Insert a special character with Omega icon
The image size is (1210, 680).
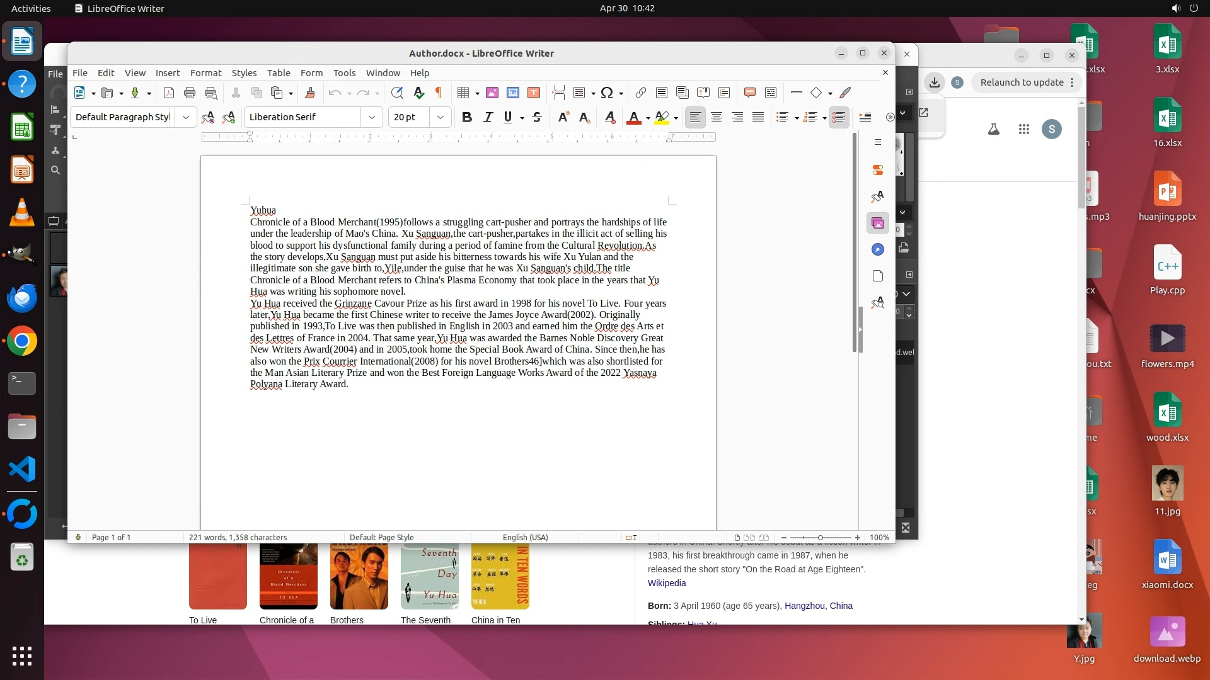(x=606, y=93)
